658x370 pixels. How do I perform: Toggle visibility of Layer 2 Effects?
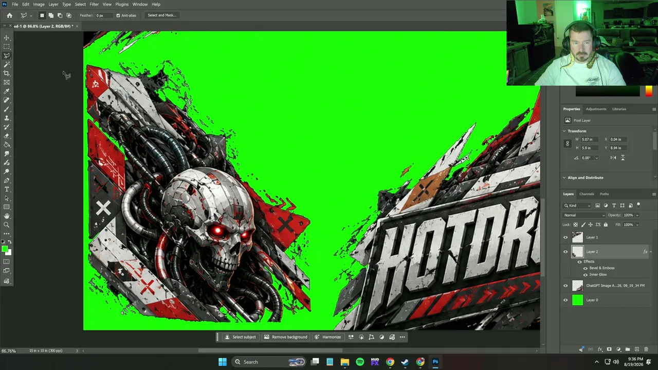coord(579,262)
